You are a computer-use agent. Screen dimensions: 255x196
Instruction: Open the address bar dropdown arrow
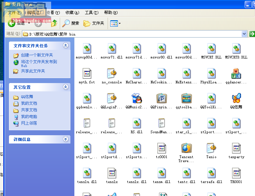(244, 34)
